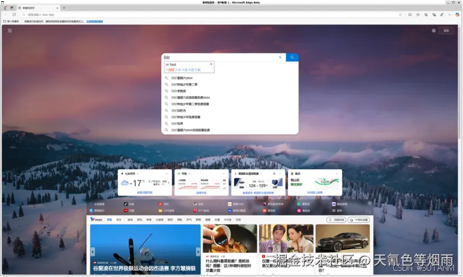Click the msn logo in feed
Screen dimensions: 463x277
[x=97, y=219]
